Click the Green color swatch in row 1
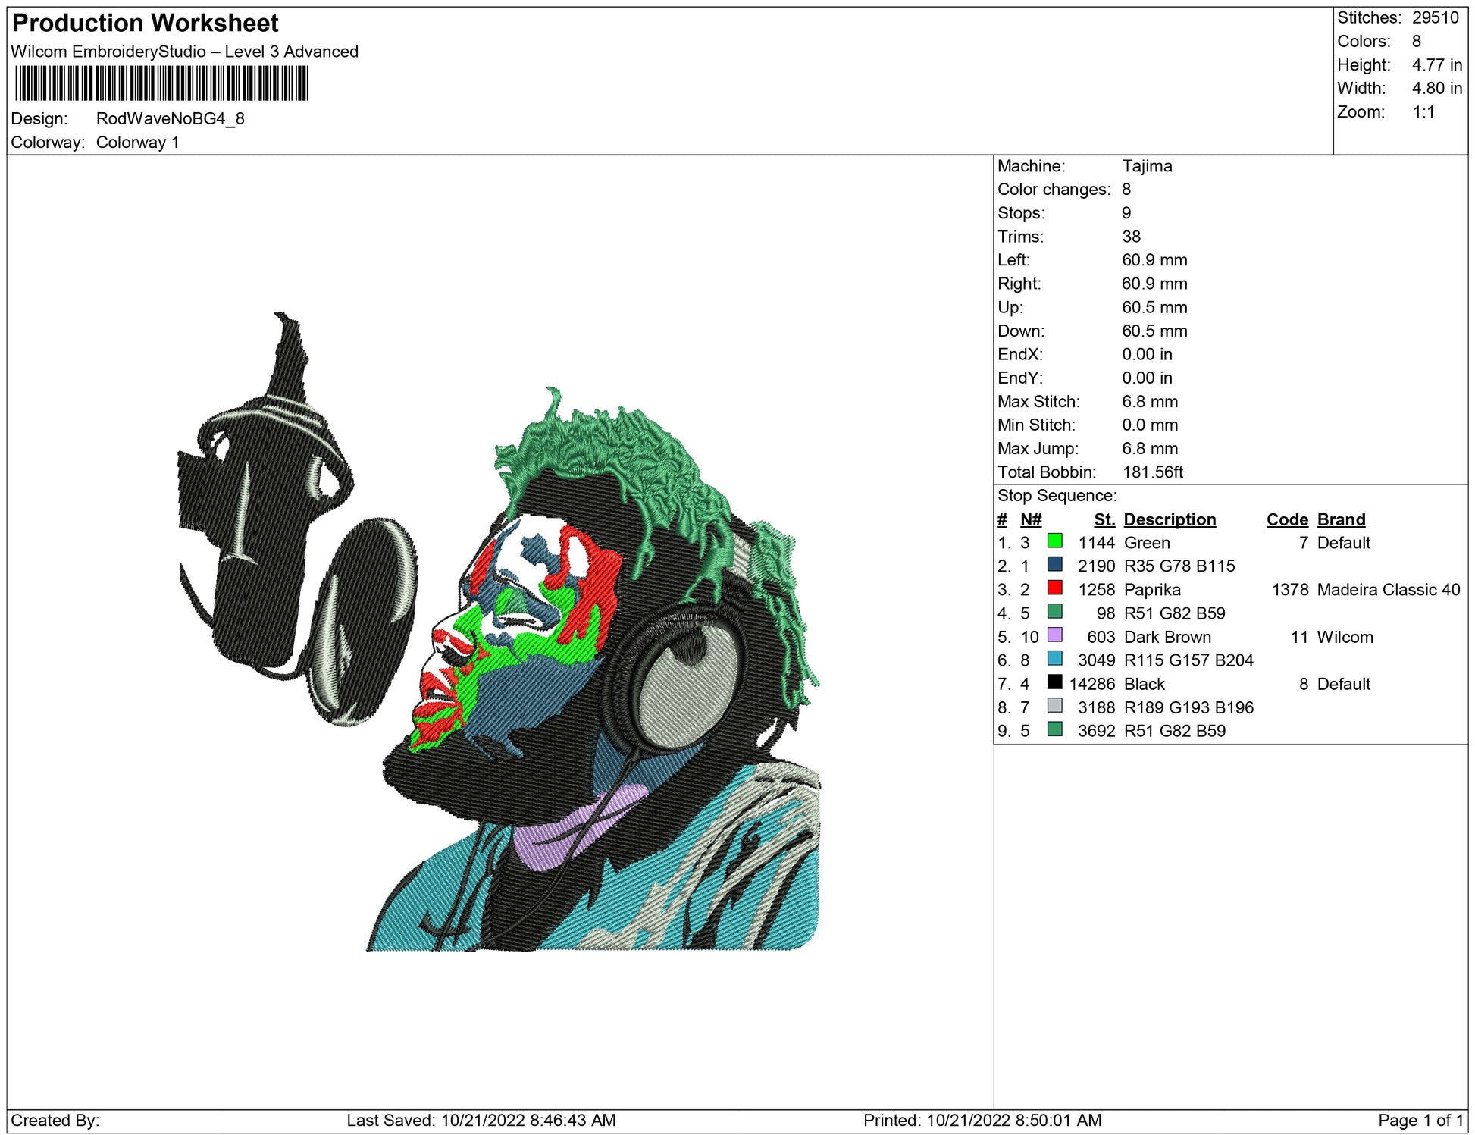 coord(1054,541)
